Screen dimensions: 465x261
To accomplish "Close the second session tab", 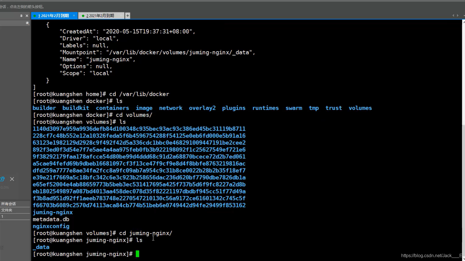I will click(121, 16).
